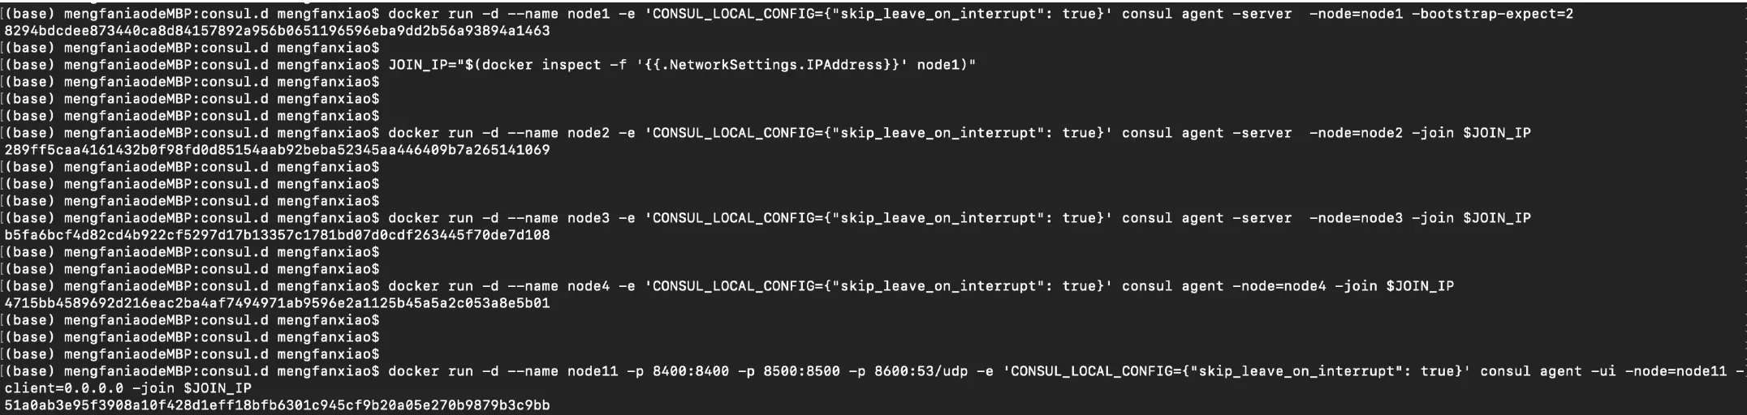Screen dimensions: 1747x415
Task: Click the -bootstrap-expect=2 flag text
Action: (x=1492, y=14)
